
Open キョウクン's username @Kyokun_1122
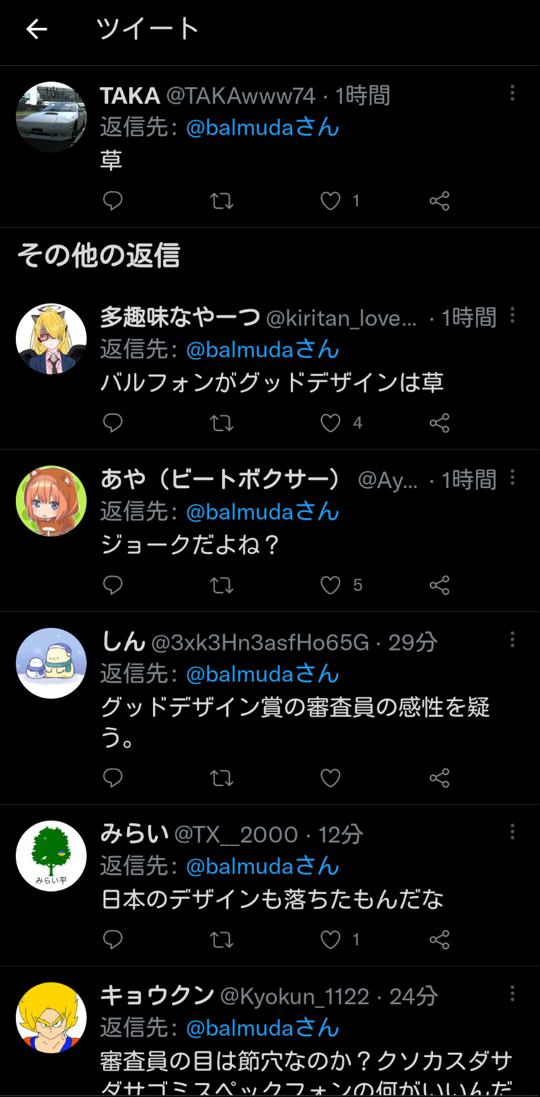point(295,997)
